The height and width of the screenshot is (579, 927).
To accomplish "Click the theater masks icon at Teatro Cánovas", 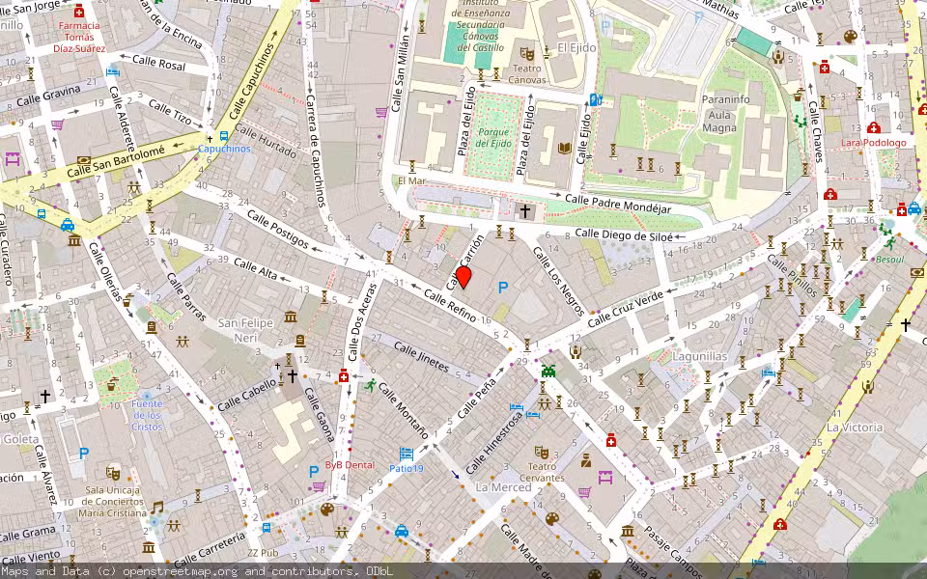I will 527,55.
